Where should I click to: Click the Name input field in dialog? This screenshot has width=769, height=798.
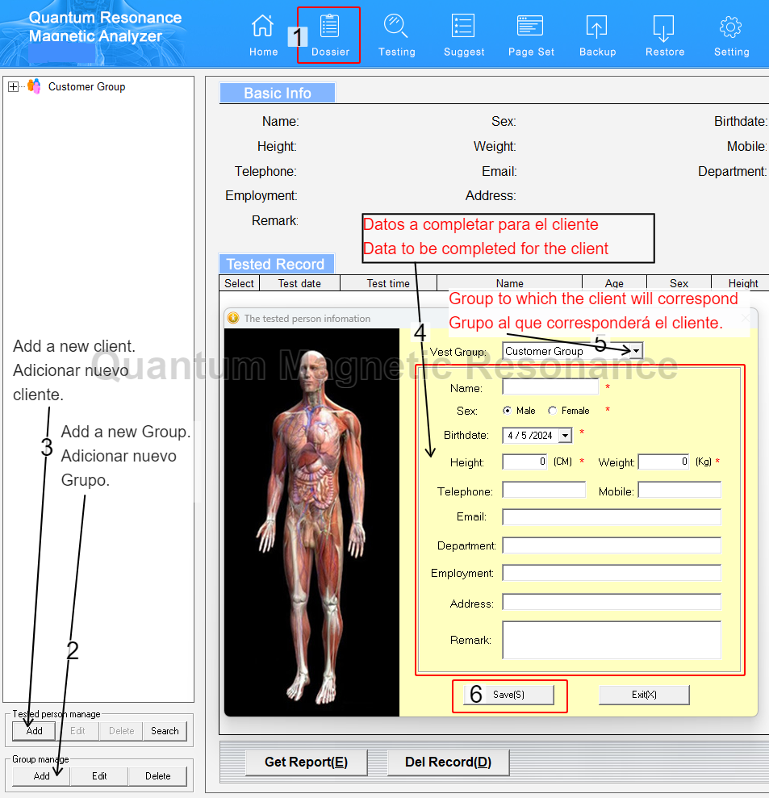pos(550,387)
